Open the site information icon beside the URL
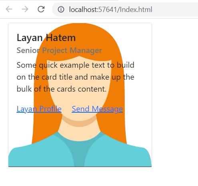Image resolution: width=198 pixels, height=186 pixels. point(61,10)
